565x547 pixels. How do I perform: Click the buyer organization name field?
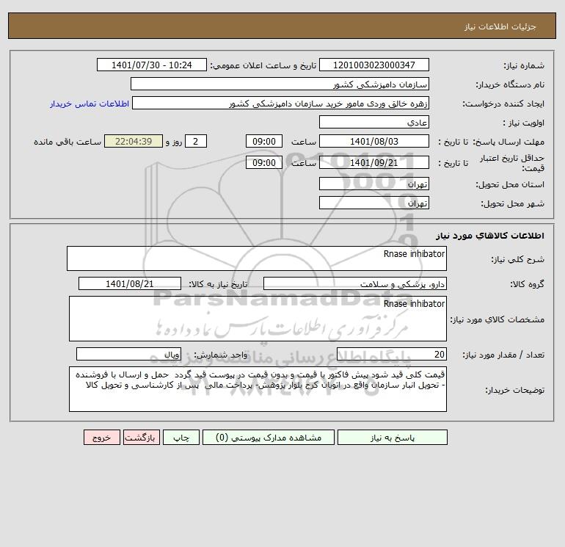tap(280, 84)
